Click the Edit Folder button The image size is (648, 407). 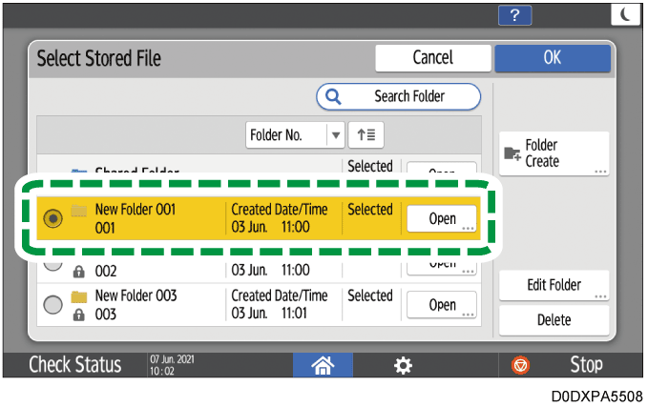click(554, 286)
